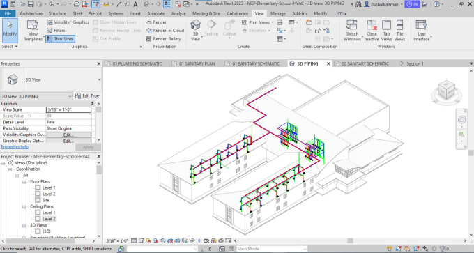Toggle Thin Lines in quick access toolbar

pos(167,4)
